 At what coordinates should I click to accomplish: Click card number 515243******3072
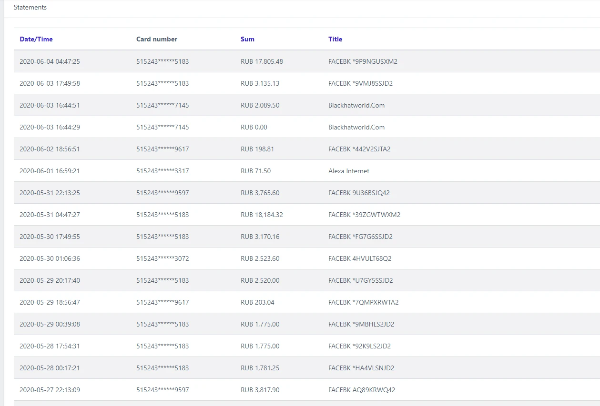163,258
